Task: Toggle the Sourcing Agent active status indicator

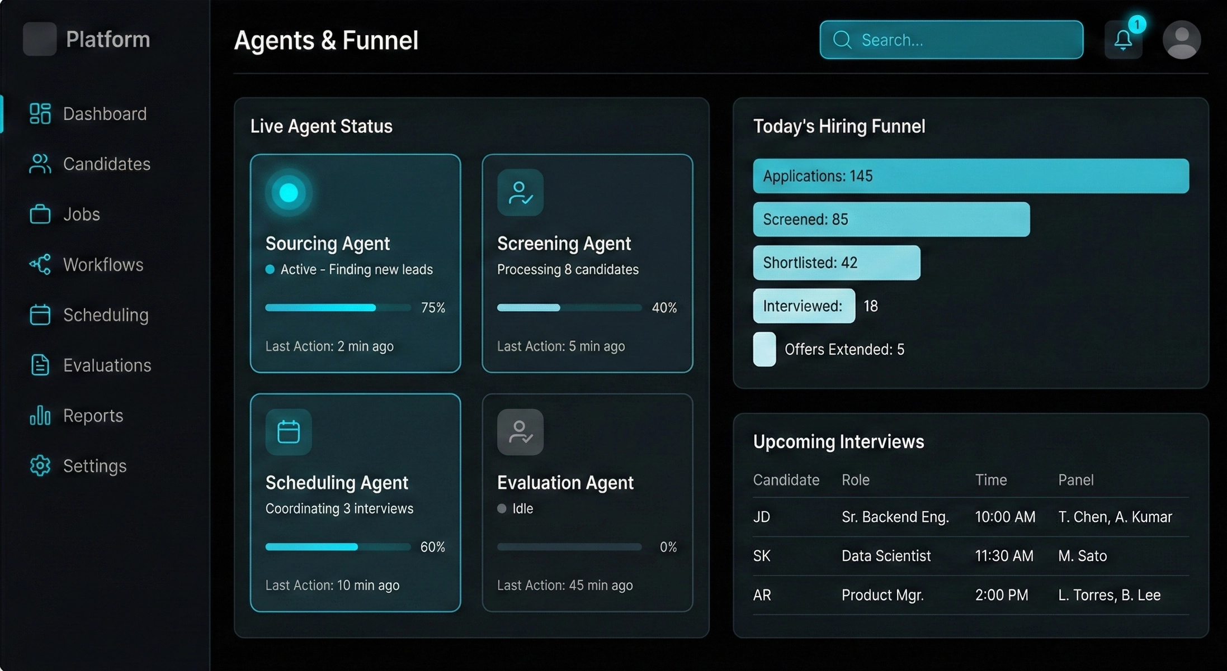Action: (x=270, y=269)
